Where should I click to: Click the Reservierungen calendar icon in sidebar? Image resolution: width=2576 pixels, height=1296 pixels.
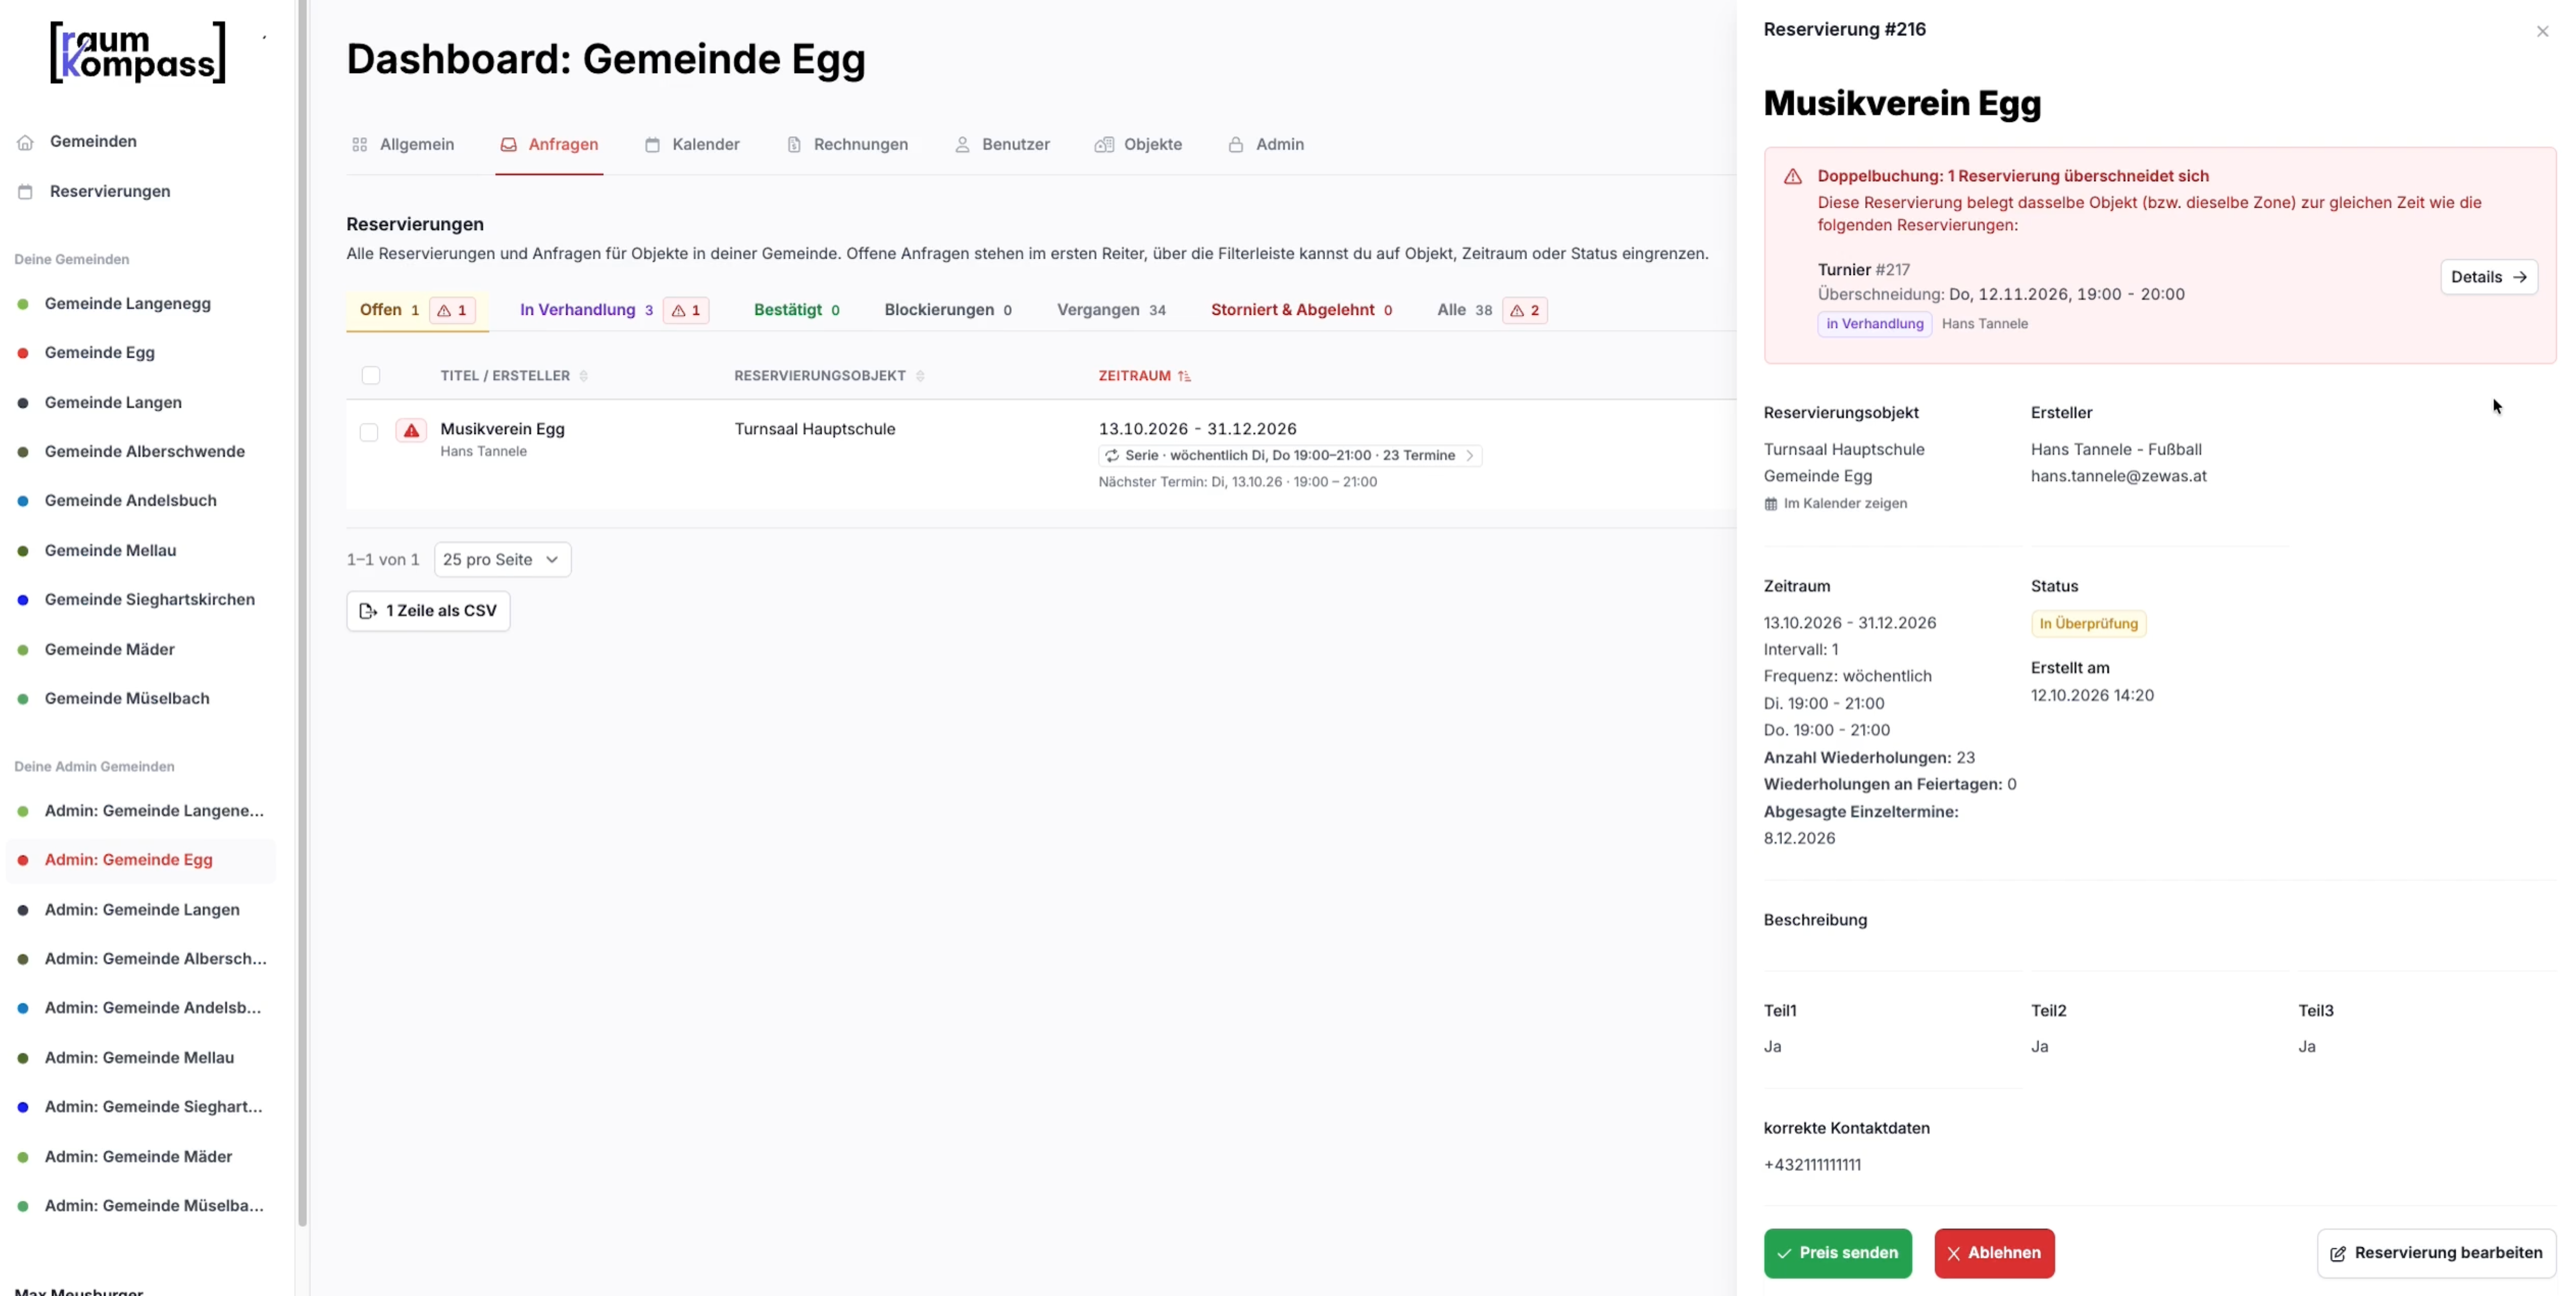click(25, 192)
